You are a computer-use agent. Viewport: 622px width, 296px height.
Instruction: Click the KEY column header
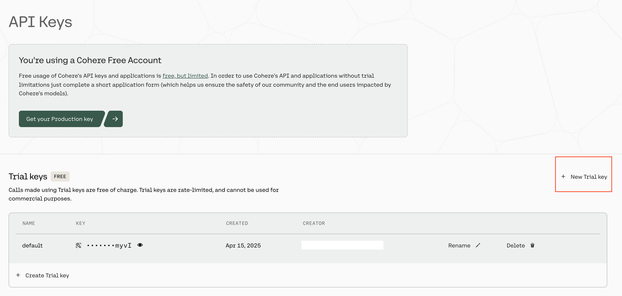(x=81, y=223)
